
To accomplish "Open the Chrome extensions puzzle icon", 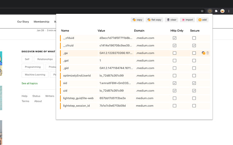I will tap(216, 11).
